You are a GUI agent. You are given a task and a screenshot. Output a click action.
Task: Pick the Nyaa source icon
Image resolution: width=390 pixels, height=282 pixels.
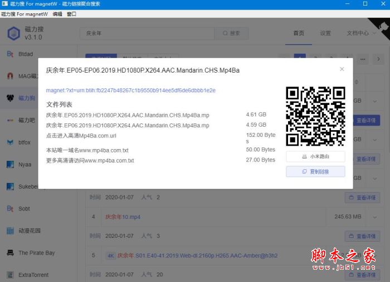(10, 164)
